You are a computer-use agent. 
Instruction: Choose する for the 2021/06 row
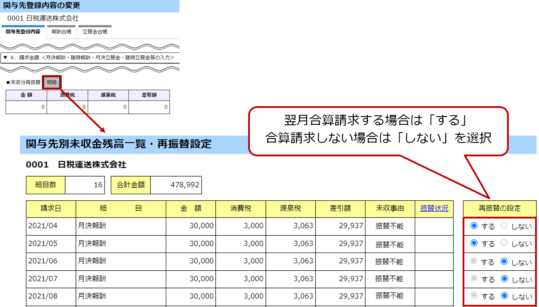[474, 261]
